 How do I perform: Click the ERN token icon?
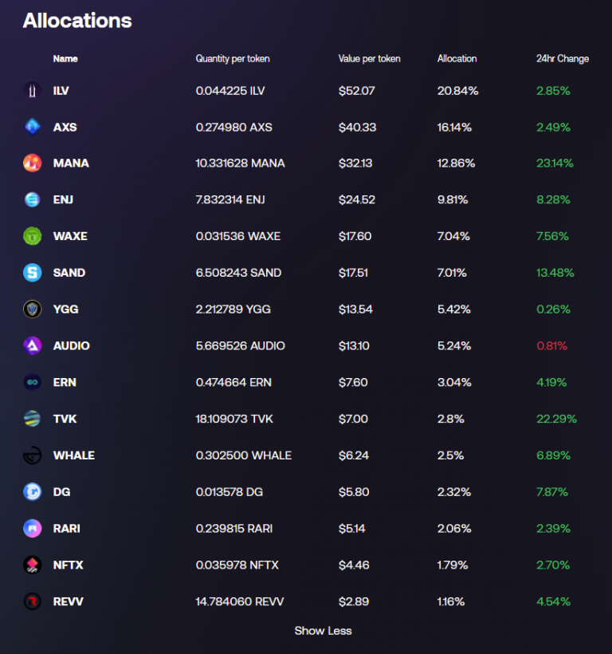[x=32, y=382]
